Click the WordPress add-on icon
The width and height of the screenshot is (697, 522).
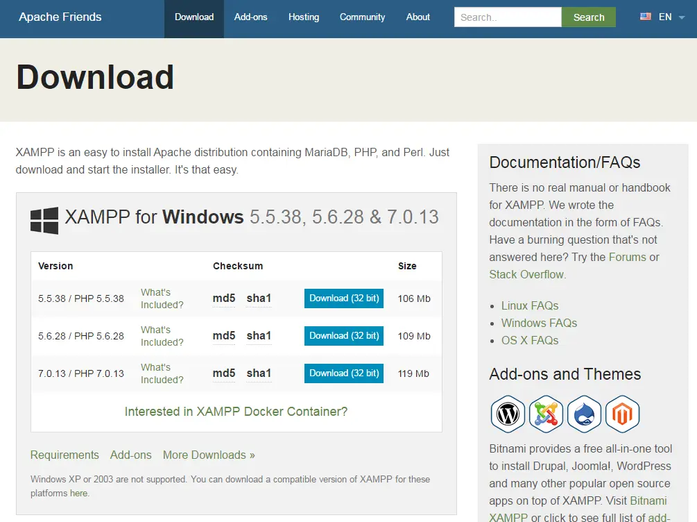[508, 414]
